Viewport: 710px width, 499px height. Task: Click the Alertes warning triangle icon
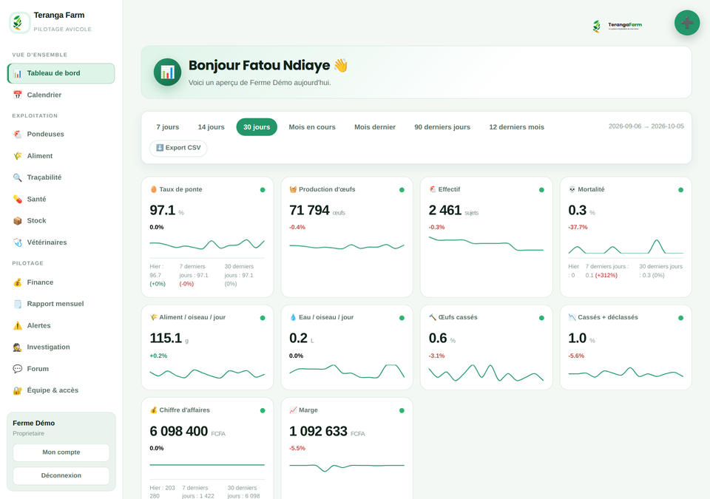[x=18, y=325]
